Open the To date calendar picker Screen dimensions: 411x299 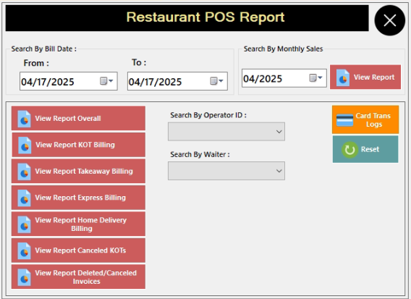pyautogui.click(x=216, y=81)
